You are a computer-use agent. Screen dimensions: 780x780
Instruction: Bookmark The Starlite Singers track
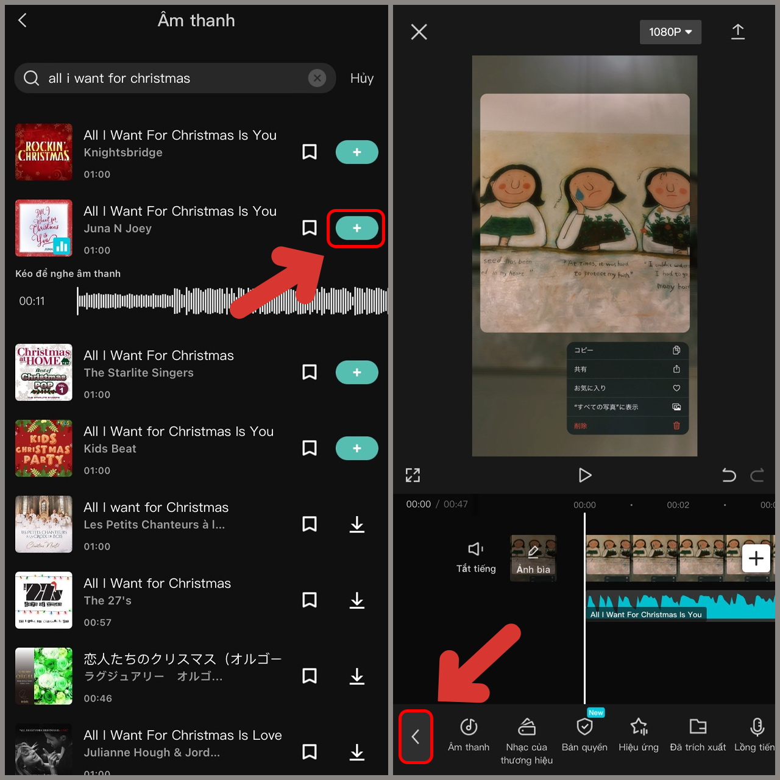click(310, 372)
